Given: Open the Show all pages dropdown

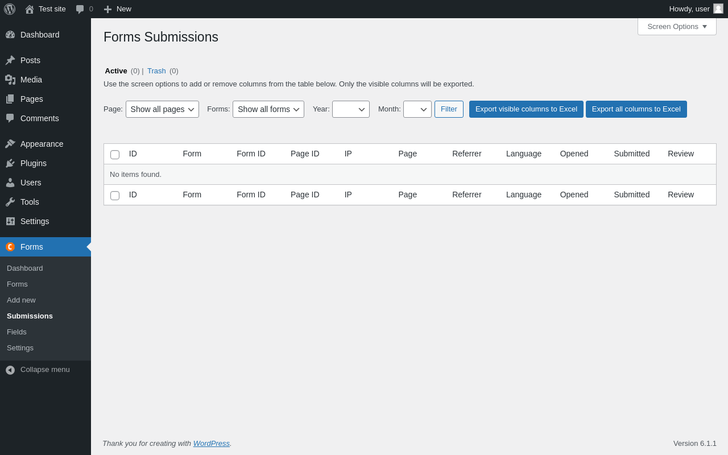Looking at the screenshot, I should pos(162,109).
